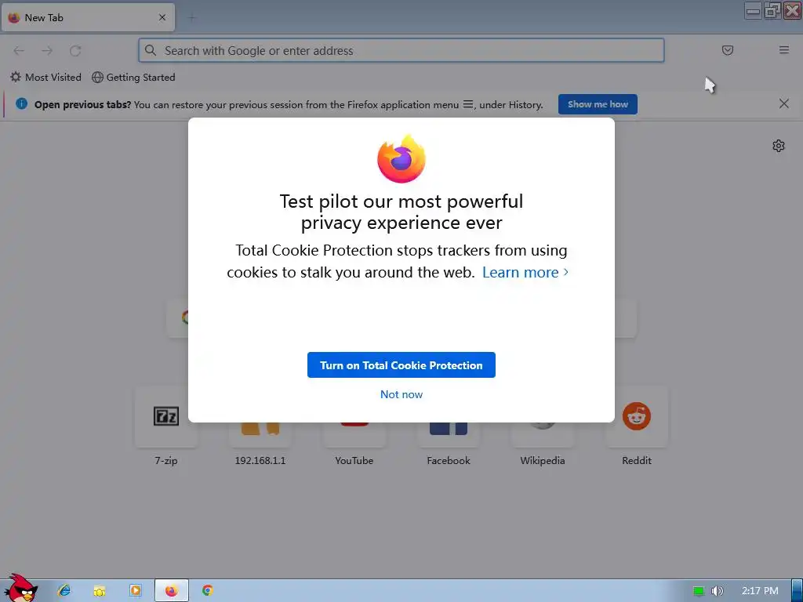Open a new tab with plus button
This screenshot has width=803, height=602.
(191, 17)
